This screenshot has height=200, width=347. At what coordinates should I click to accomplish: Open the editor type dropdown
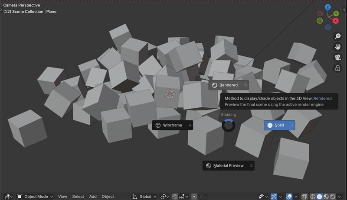click(x=9, y=197)
